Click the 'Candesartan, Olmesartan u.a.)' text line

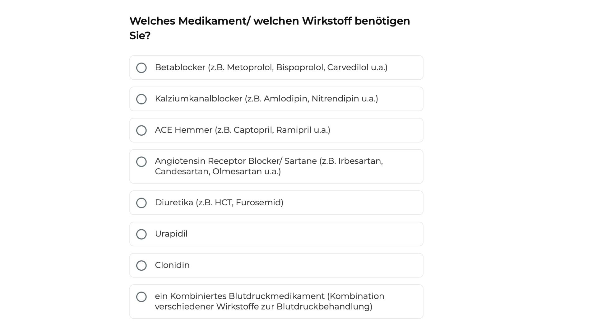click(218, 171)
